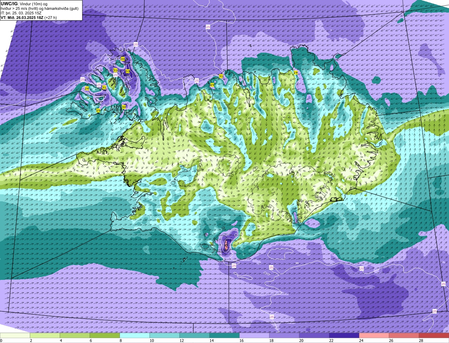The width and height of the screenshot is (449, 343).
Task: Select the legend scale value "18"
Action: click(x=271, y=341)
